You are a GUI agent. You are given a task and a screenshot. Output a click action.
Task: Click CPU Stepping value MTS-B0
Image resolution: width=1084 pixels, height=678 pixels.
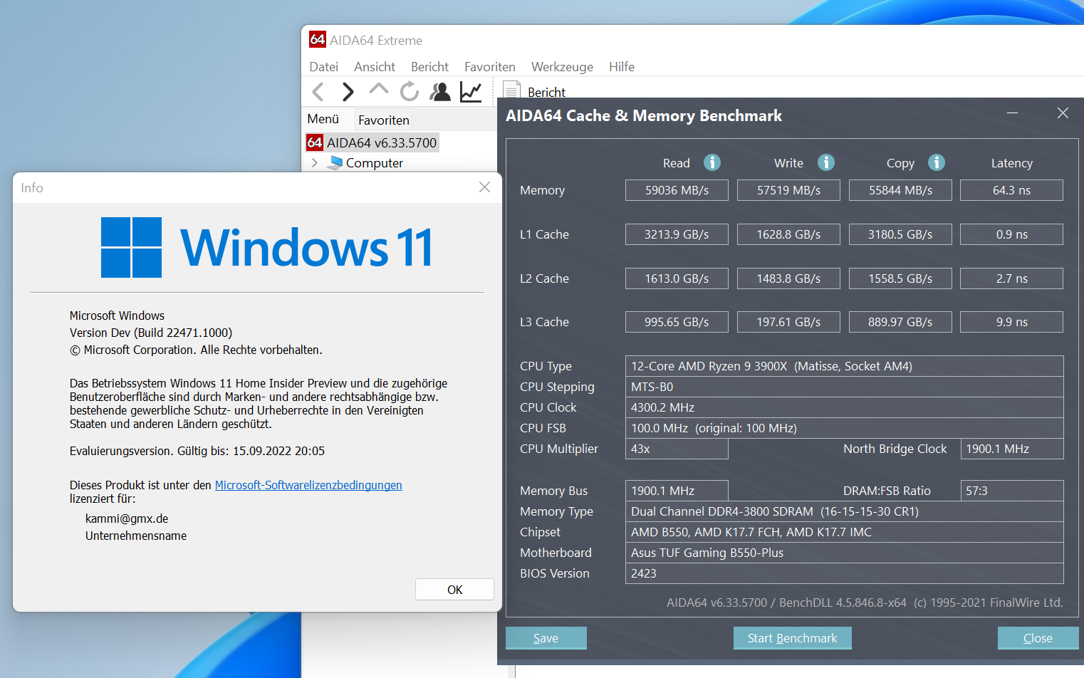tap(844, 387)
